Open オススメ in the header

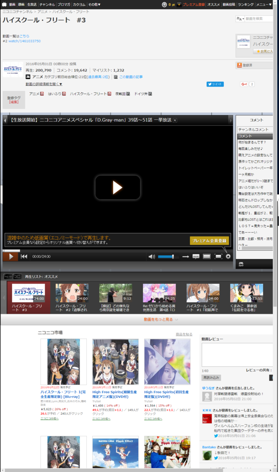tap(214, 5)
